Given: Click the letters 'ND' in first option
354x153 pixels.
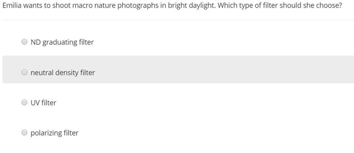Looking at the screenshot, I should pos(36,42).
